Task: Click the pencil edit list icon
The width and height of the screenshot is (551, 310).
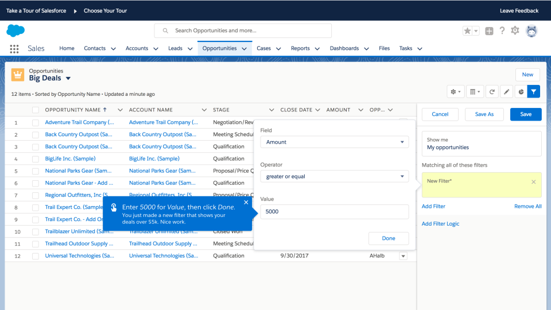Action: click(506, 92)
